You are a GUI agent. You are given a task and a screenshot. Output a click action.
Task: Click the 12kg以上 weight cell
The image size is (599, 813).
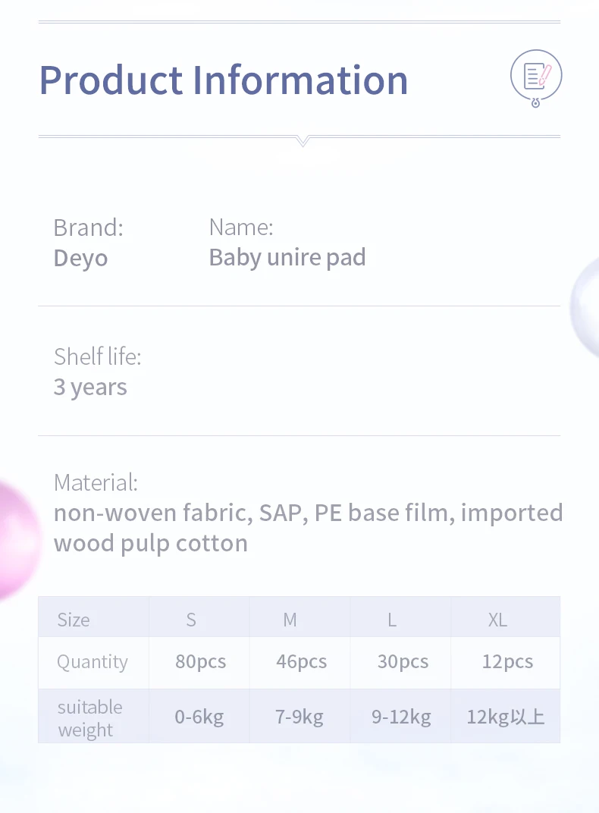506,717
